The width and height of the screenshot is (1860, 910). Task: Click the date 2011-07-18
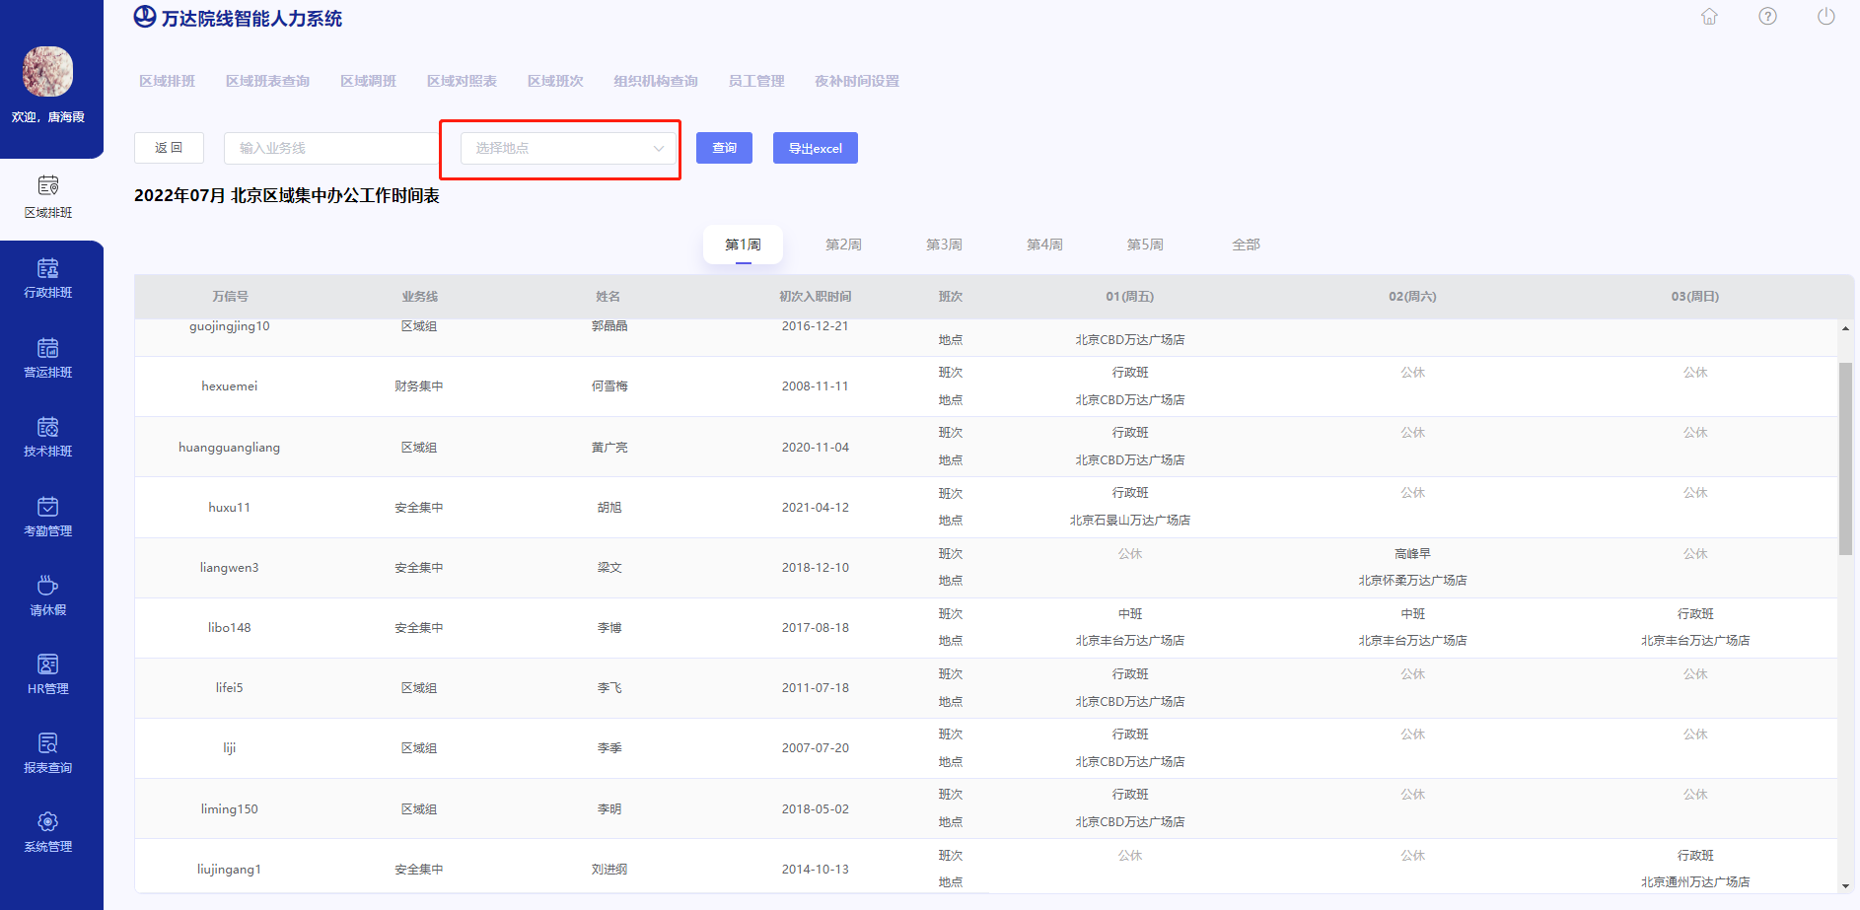(x=816, y=688)
